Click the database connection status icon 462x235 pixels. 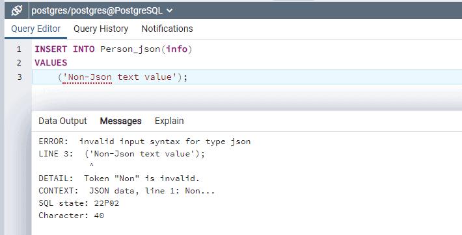point(17,10)
